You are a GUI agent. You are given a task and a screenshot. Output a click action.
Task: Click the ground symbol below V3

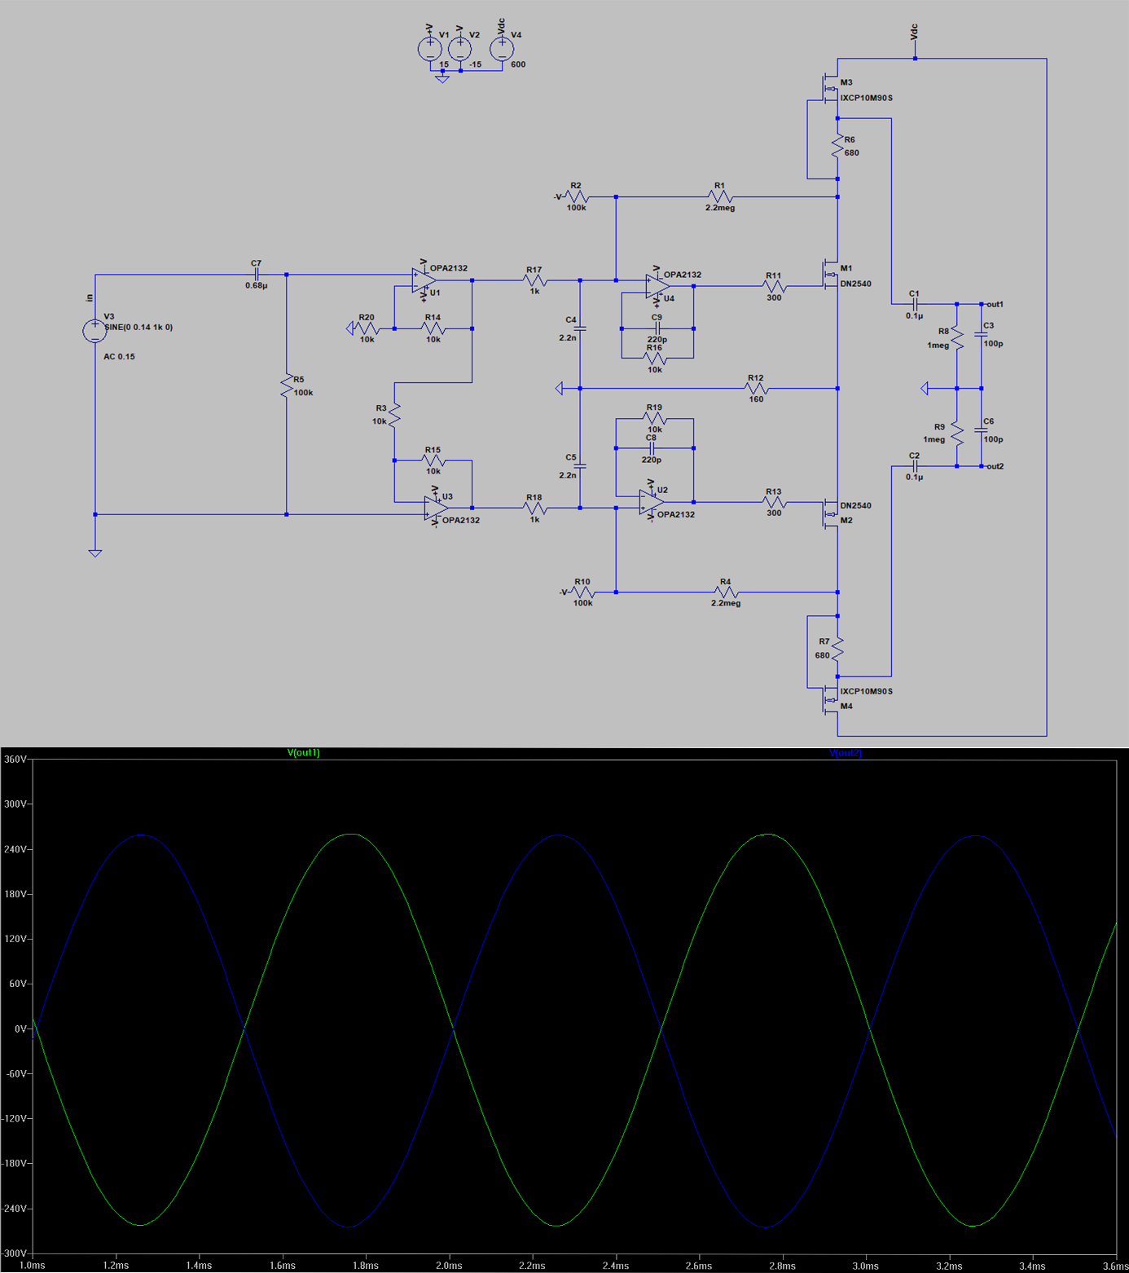click(95, 553)
